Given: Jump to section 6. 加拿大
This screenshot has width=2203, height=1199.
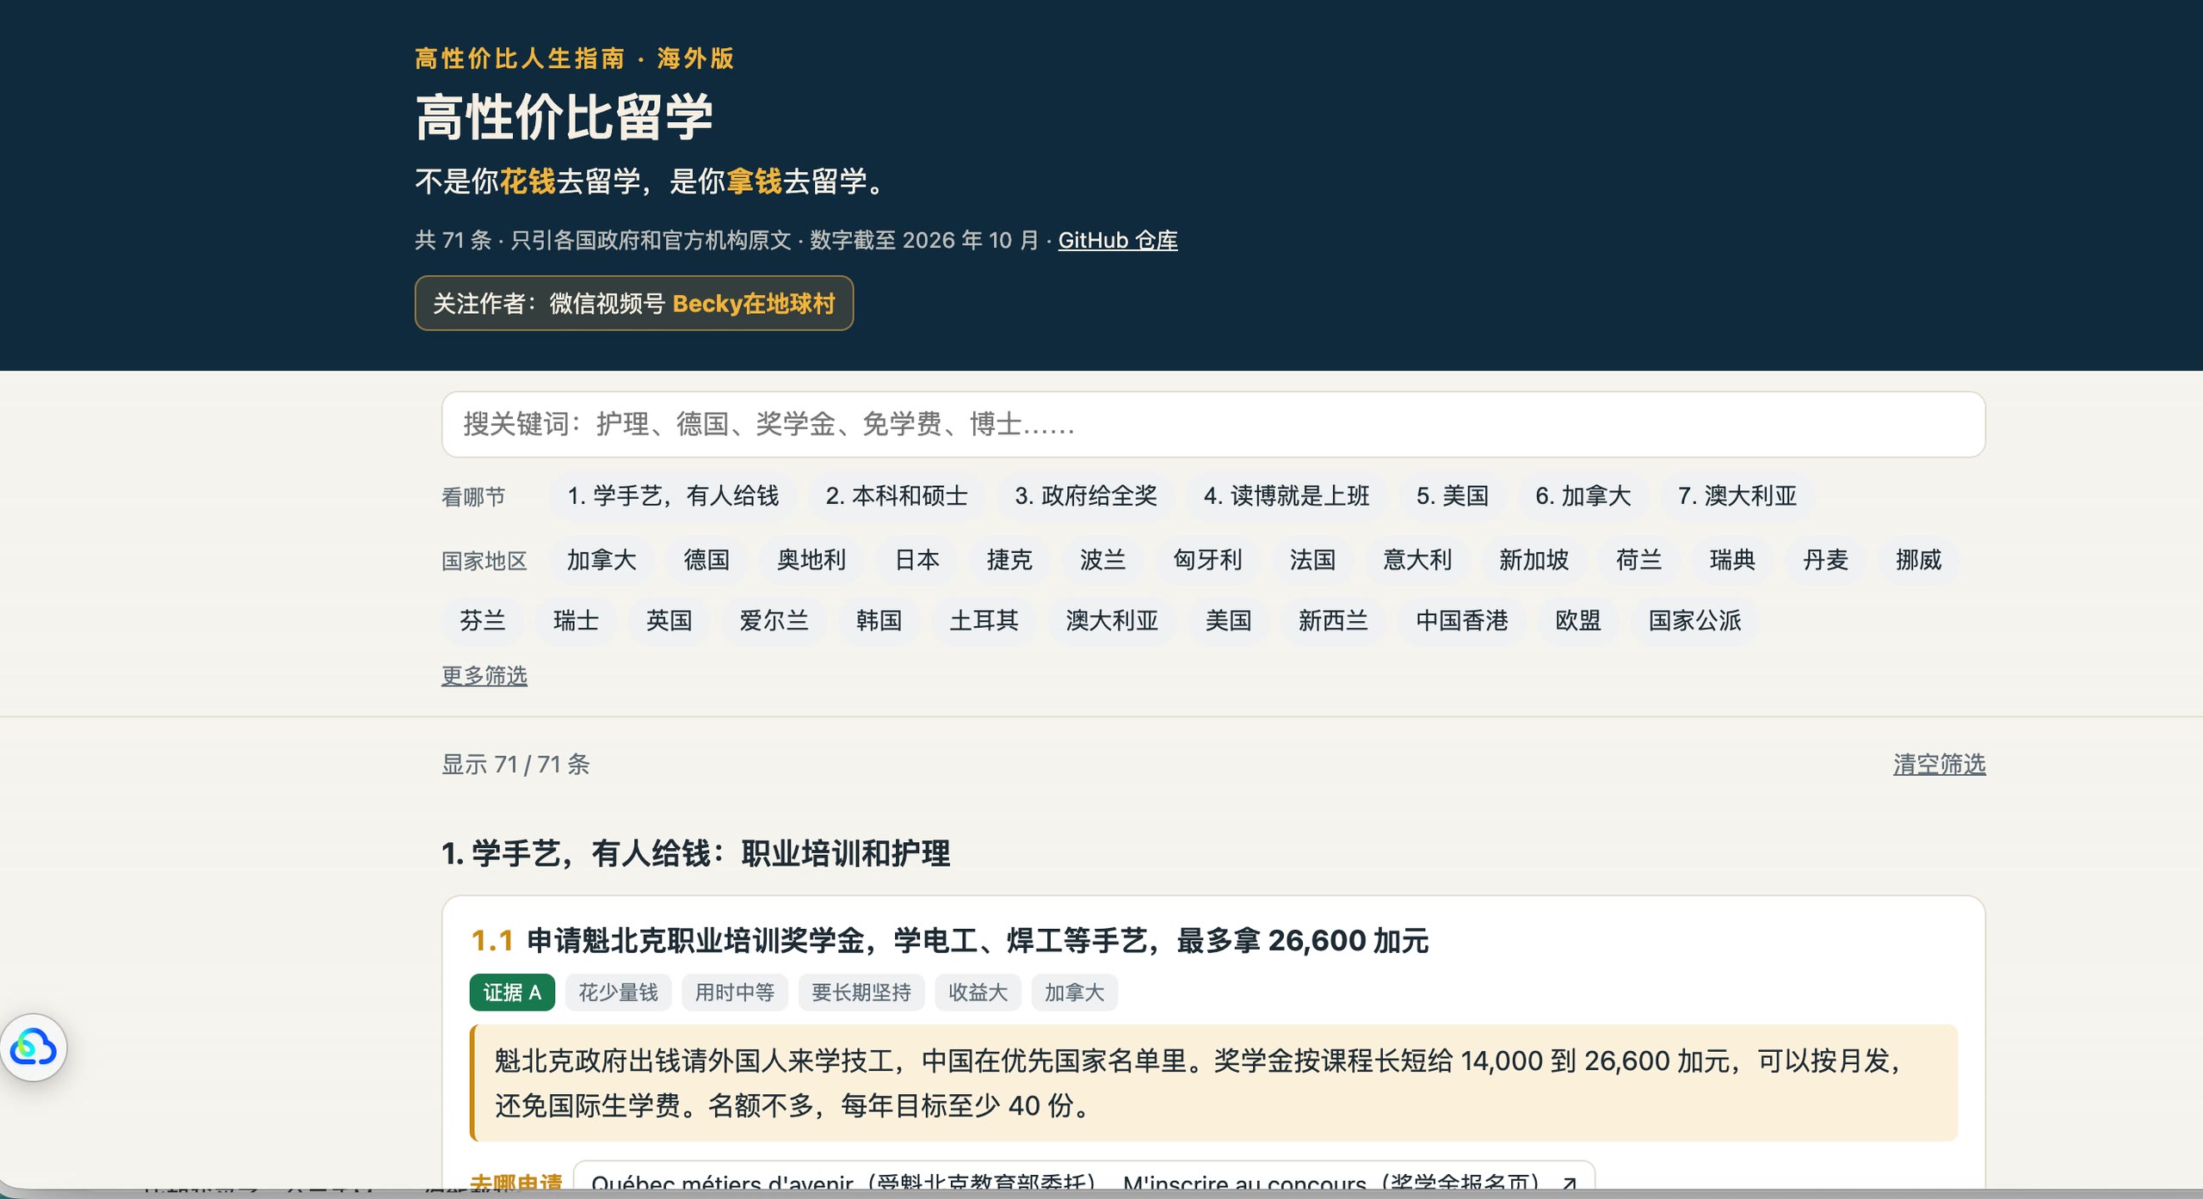Looking at the screenshot, I should click(x=1583, y=495).
